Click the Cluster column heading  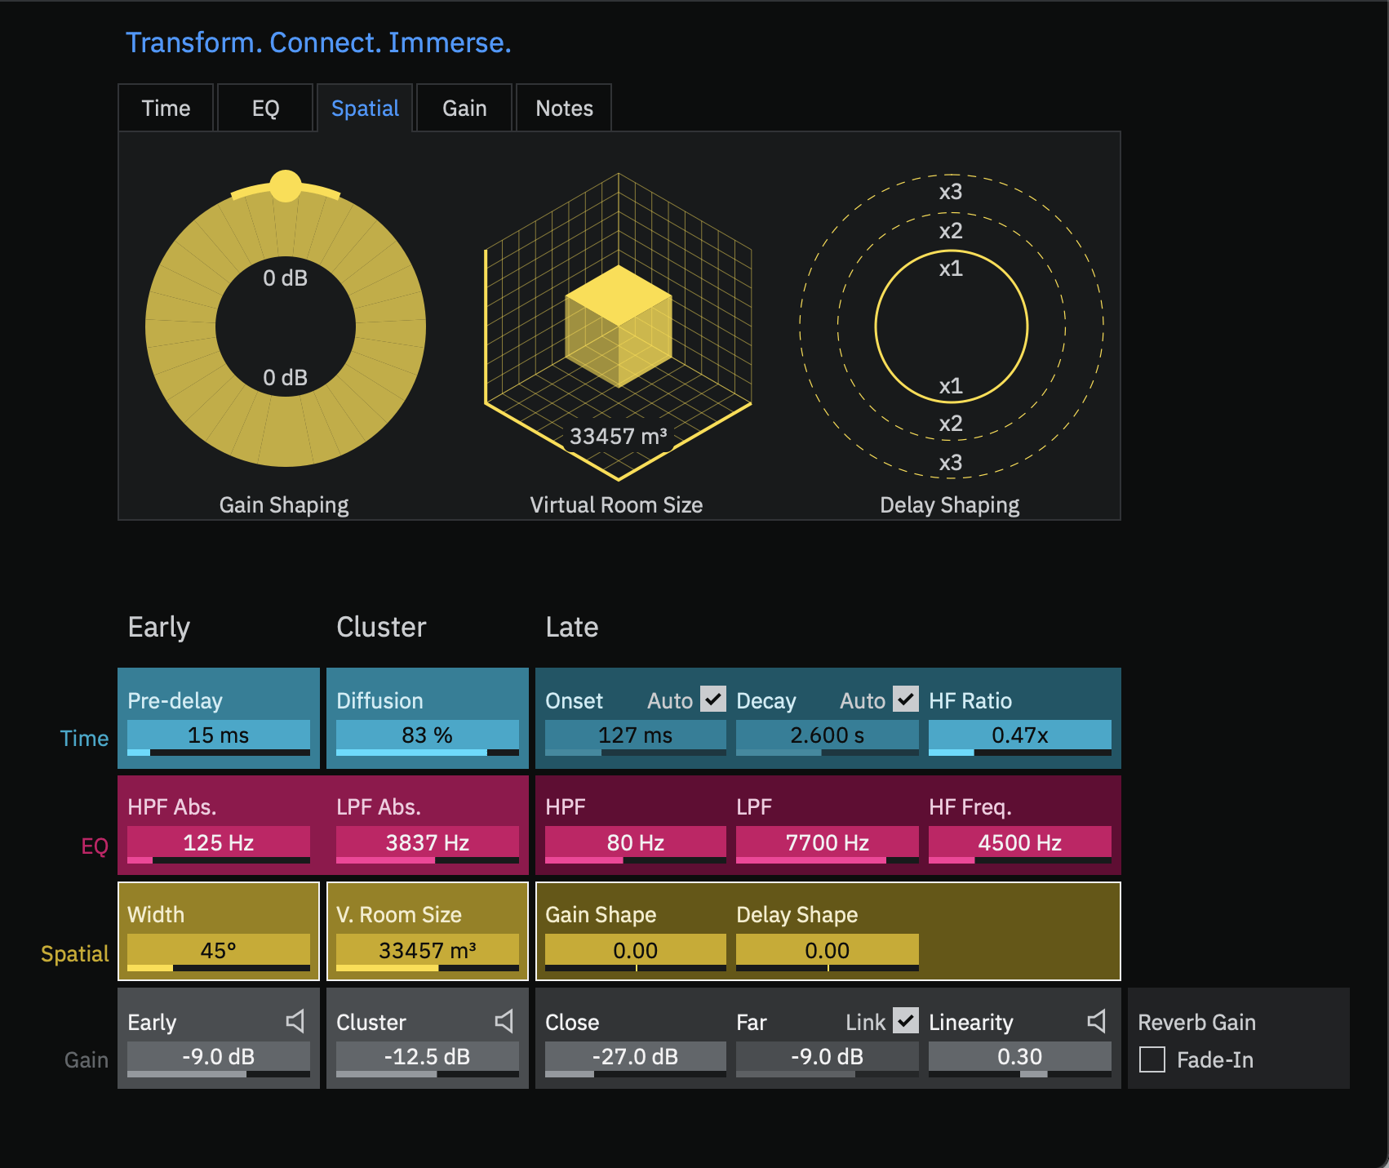pos(381,627)
